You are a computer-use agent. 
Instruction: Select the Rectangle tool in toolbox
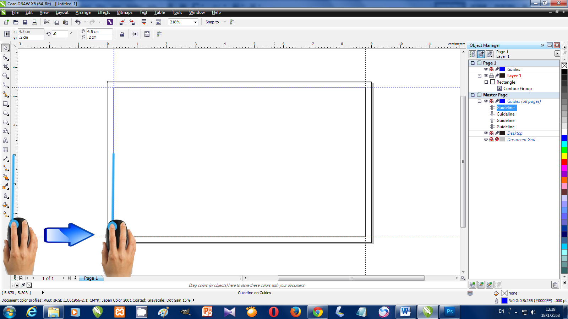[x=6, y=104]
